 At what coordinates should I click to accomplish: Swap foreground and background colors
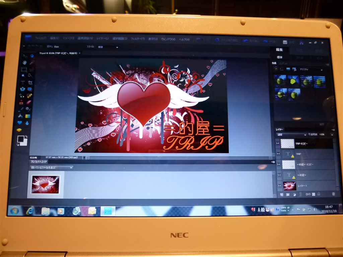click(26, 137)
